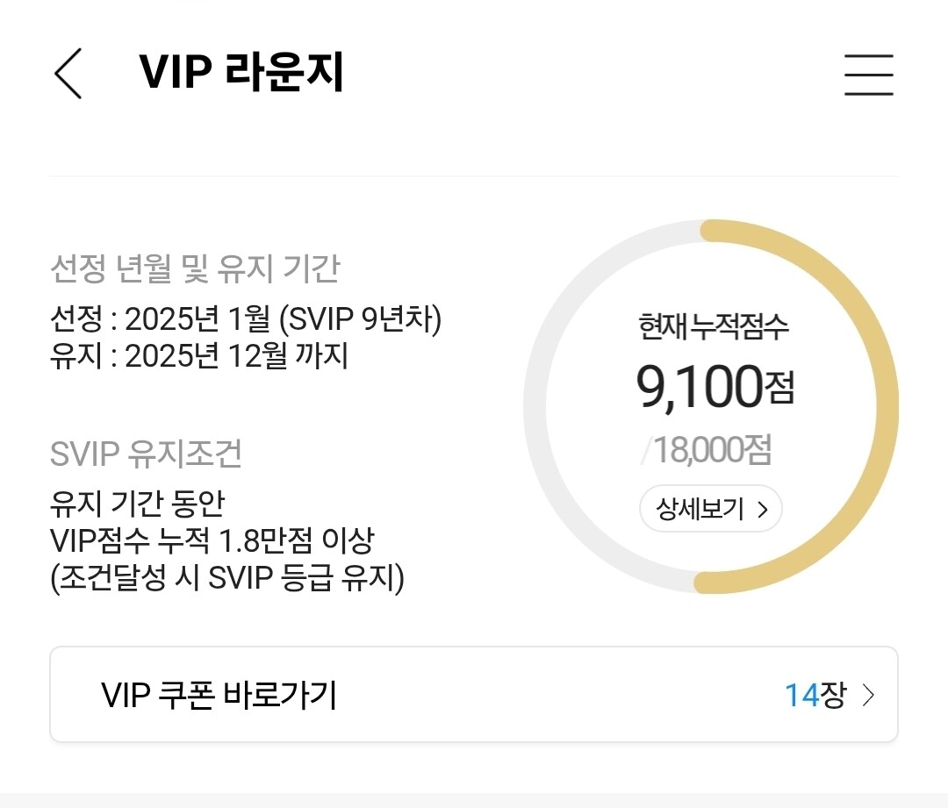Click the SVIP 유지조건 heading
This screenshot has width=948, height=808.
tap(146, 454)
